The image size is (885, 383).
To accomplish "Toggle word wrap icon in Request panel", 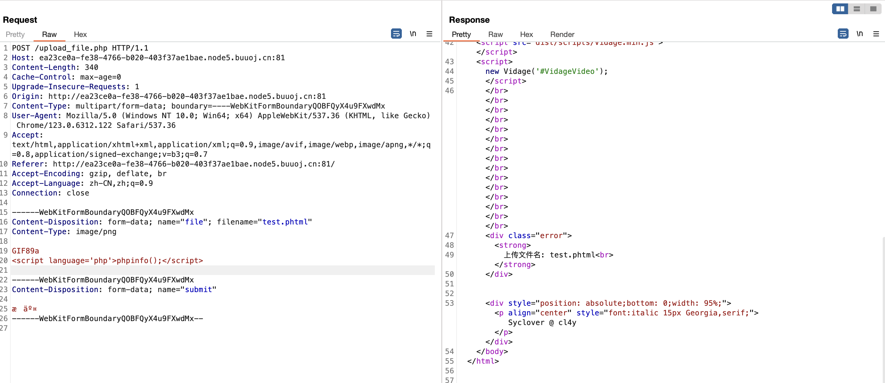I will pos(396,34).
